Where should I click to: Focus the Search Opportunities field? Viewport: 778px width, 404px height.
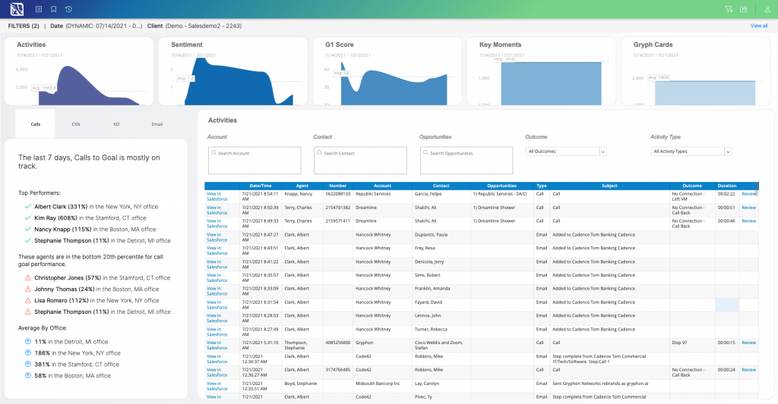[466, 160]
